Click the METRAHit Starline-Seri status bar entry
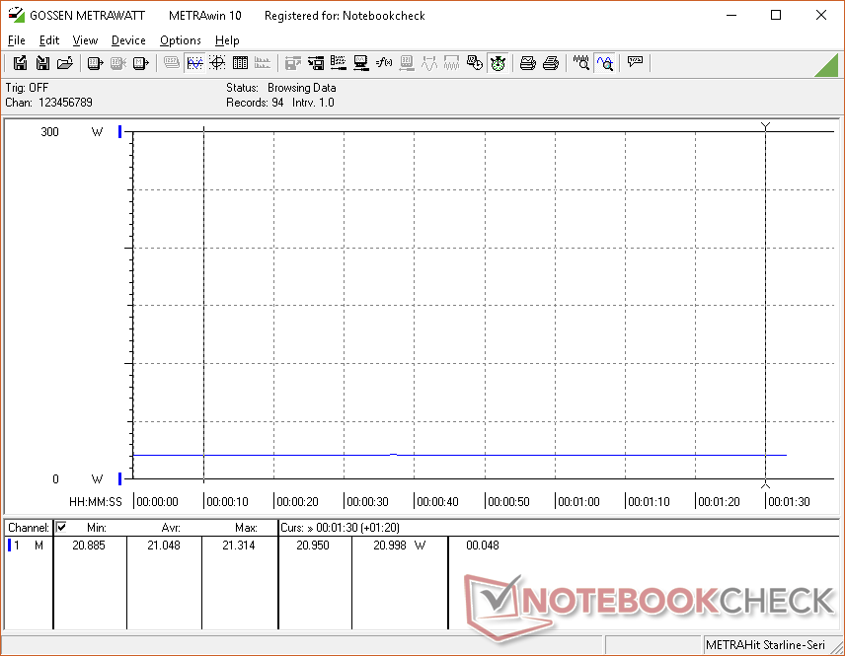Image resolution: width=845 pixels, height=656 pixels. [765, 645]
